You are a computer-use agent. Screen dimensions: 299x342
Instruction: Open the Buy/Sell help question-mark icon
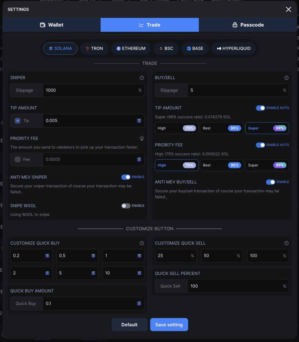286,77
